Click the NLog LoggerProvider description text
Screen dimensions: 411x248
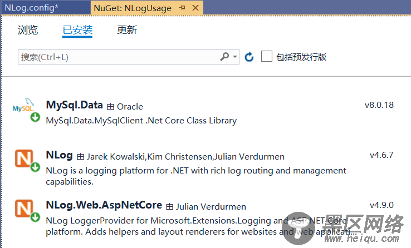[202, 226]
